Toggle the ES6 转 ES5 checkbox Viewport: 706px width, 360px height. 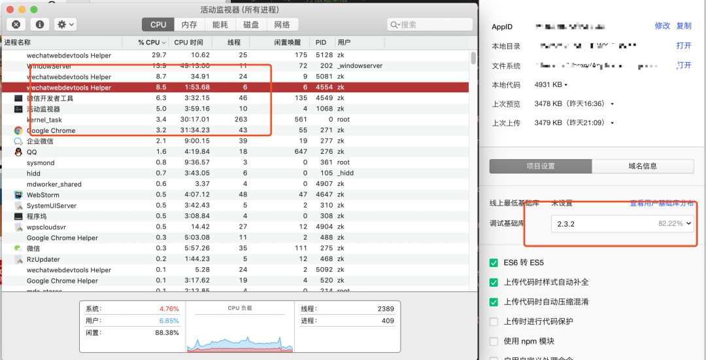[x=494, y=262]
